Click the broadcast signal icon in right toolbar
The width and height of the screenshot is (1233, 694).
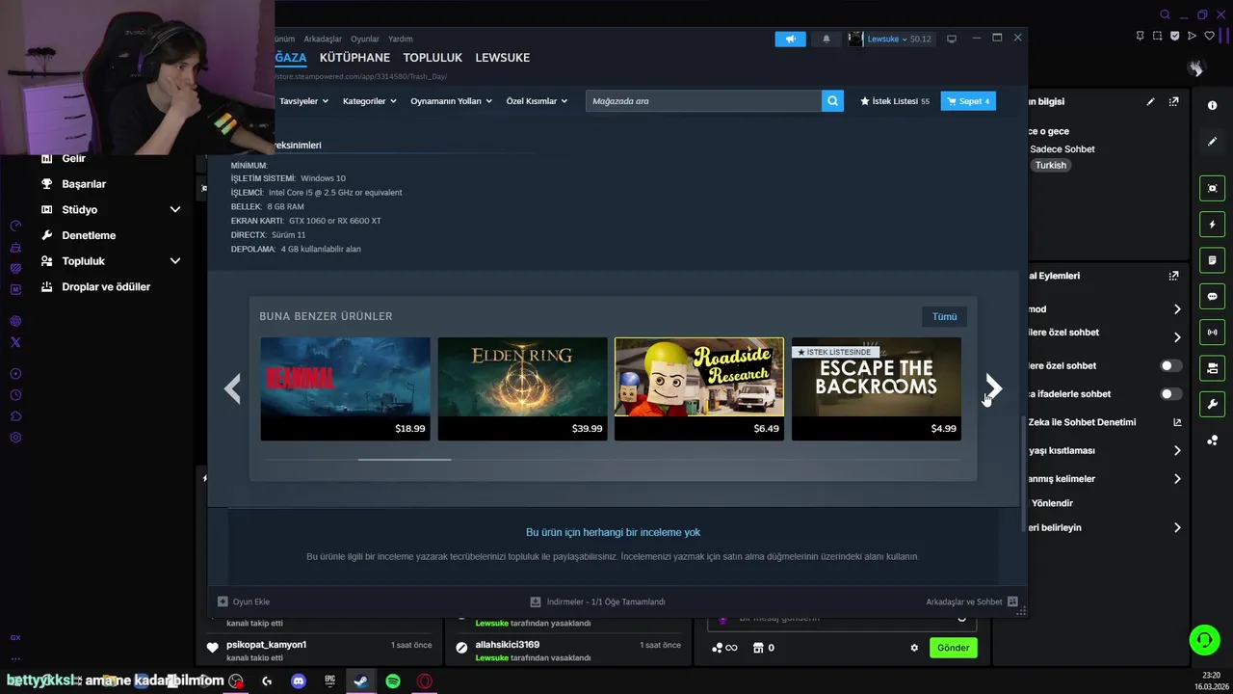point(1212,333)
